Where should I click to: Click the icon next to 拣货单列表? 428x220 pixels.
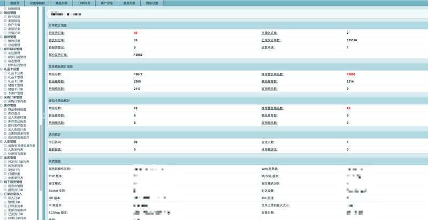coord(5,166)
